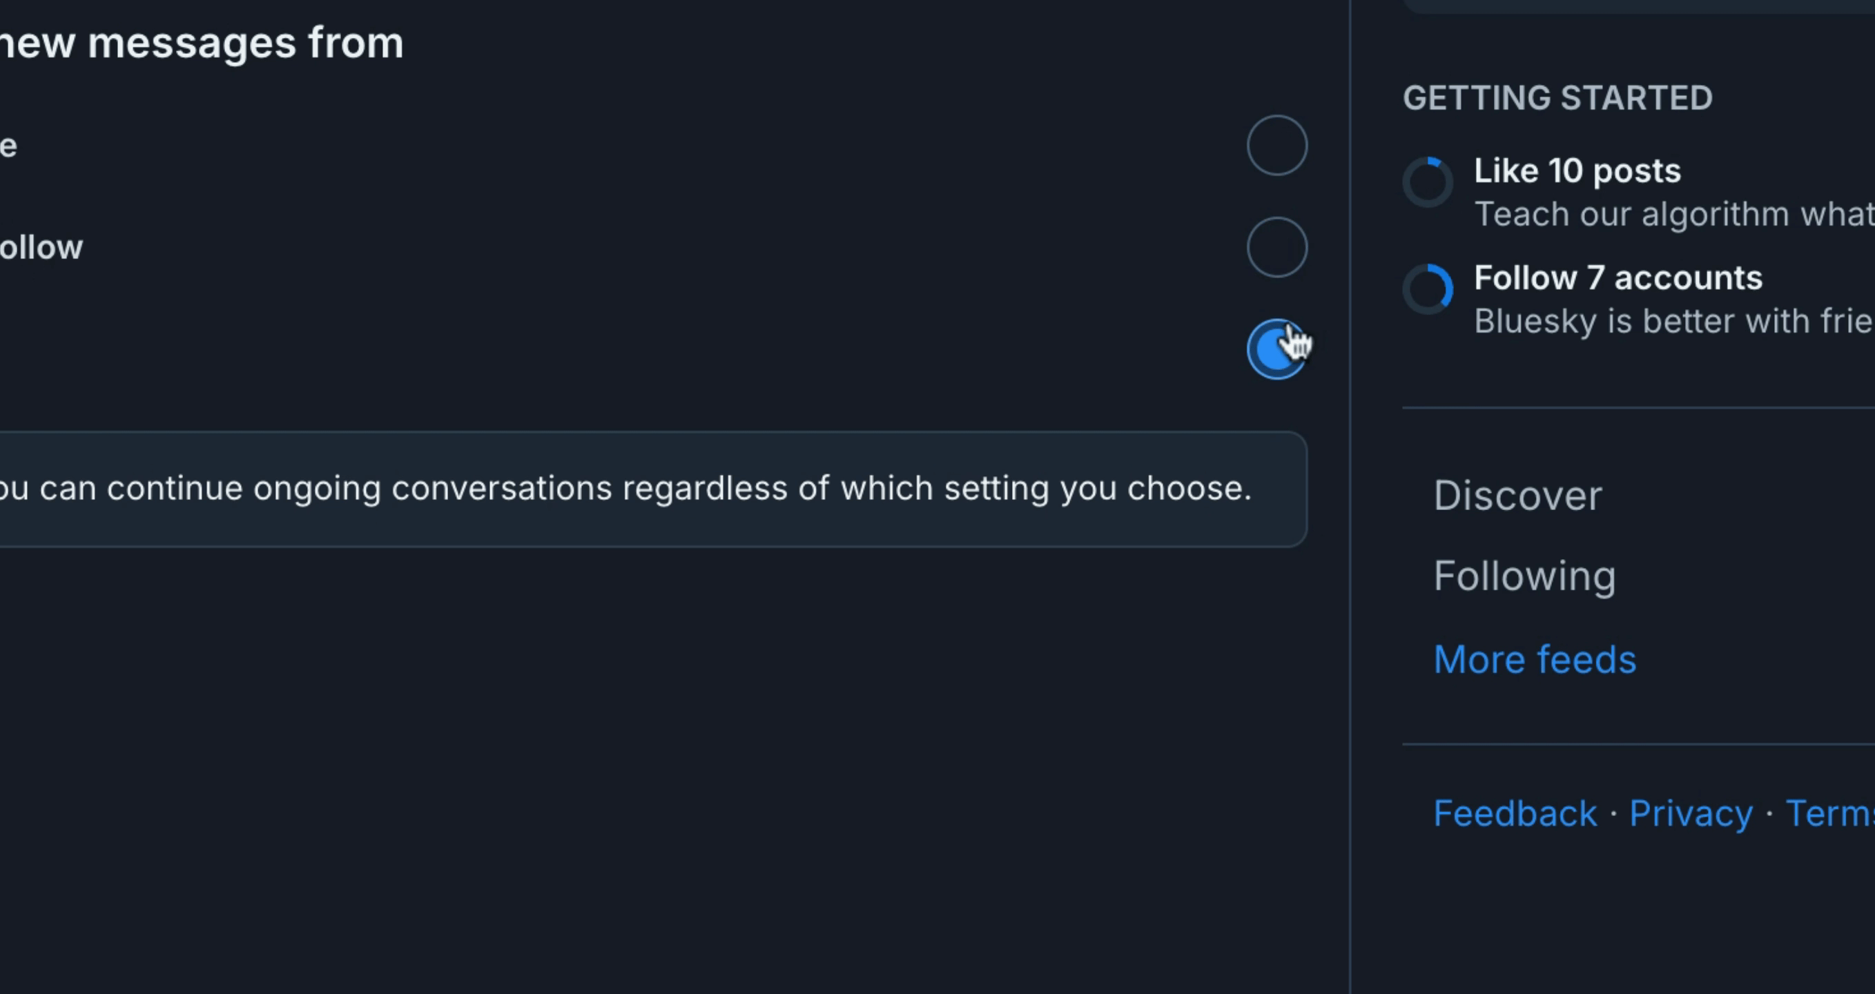The height and width of the screenshot is (994, 1875).
Task: Open the Follow 7 accounts task
Action: 1618,278
